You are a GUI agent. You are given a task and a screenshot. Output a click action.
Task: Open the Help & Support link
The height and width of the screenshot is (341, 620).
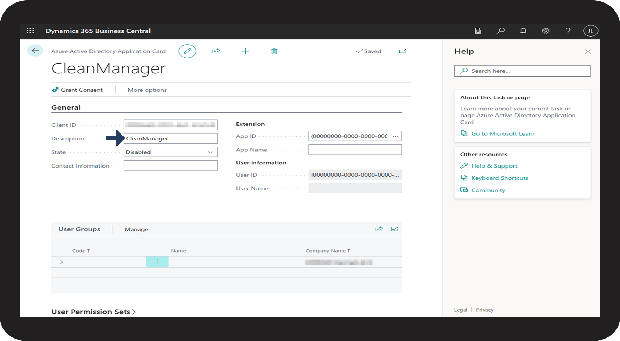494,166
